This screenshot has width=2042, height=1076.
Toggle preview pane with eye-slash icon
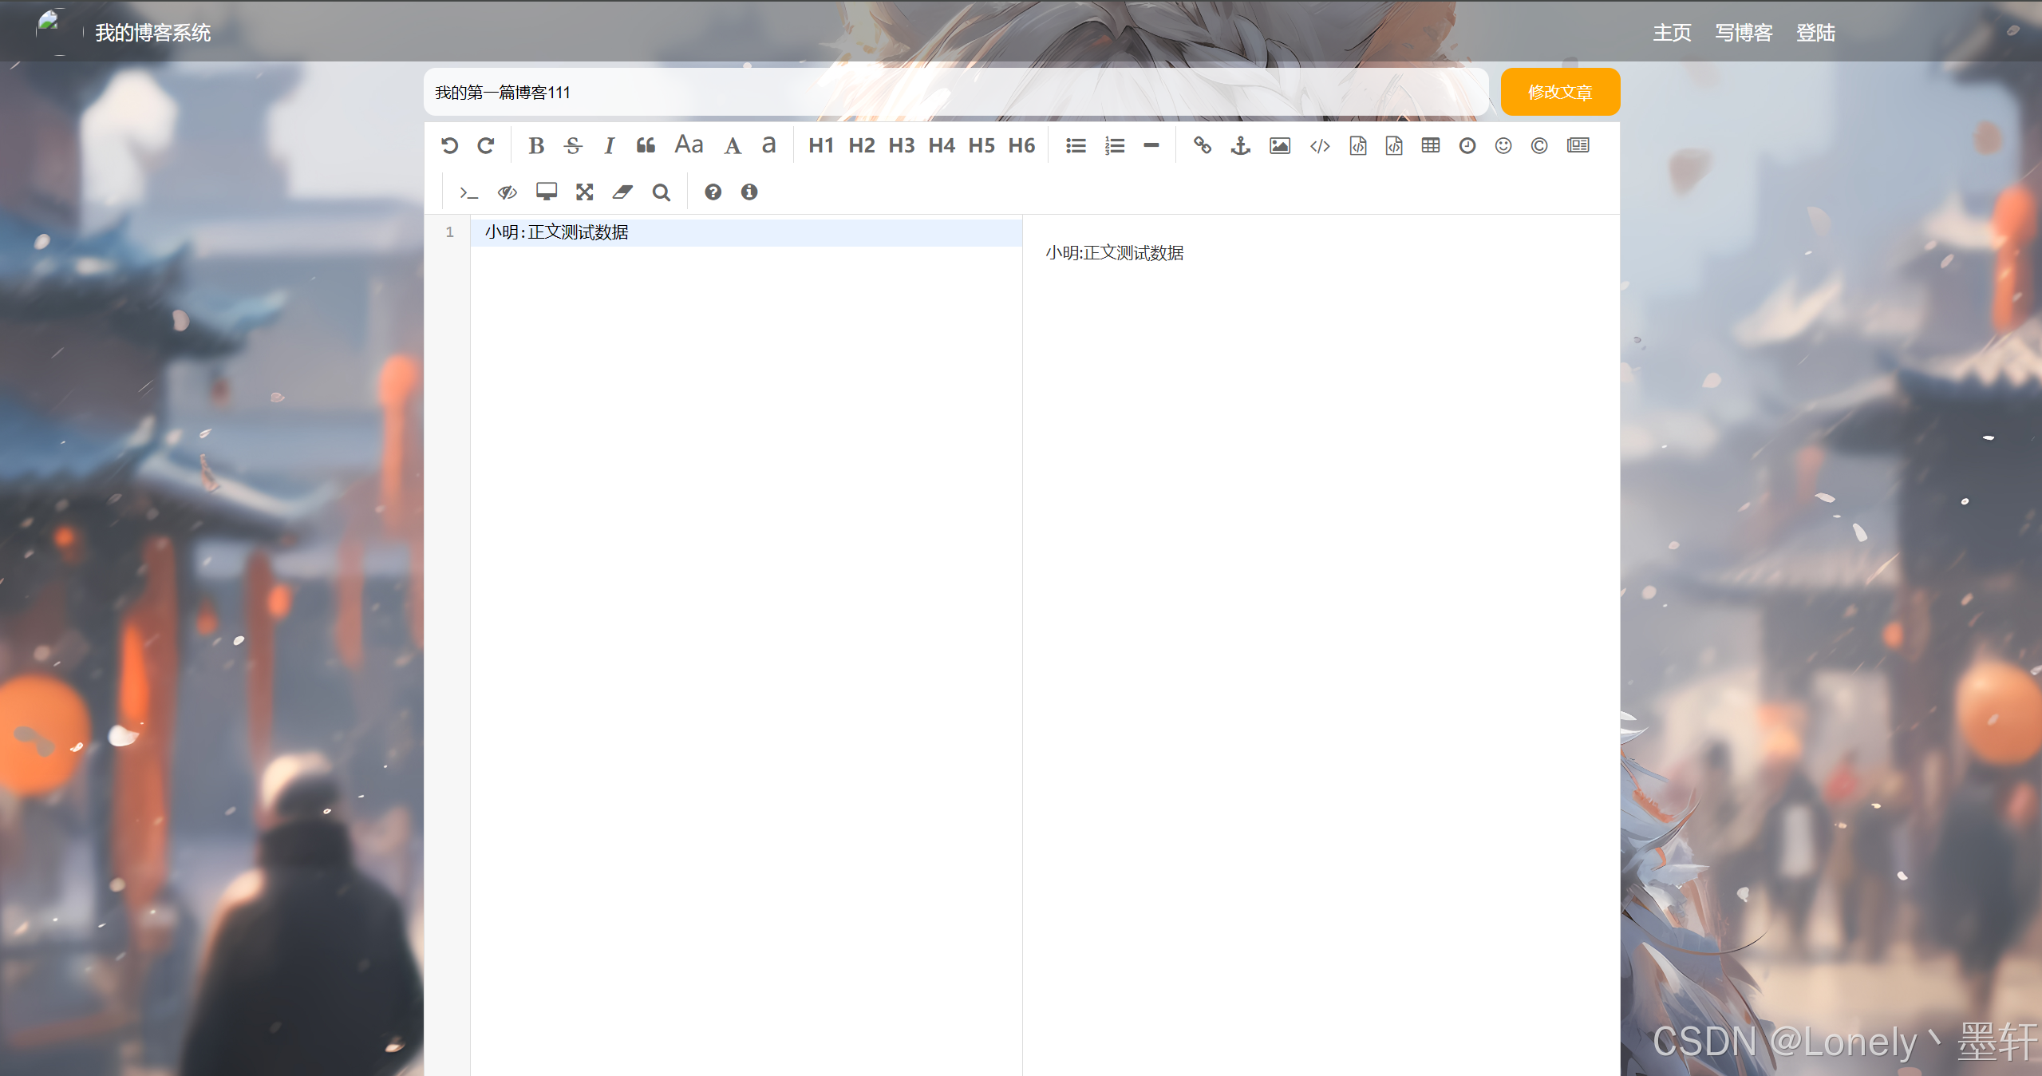[507, 192]
